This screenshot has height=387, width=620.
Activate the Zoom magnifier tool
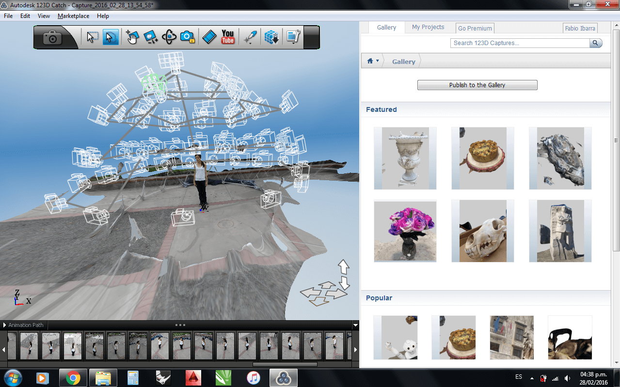pos(151,37)
